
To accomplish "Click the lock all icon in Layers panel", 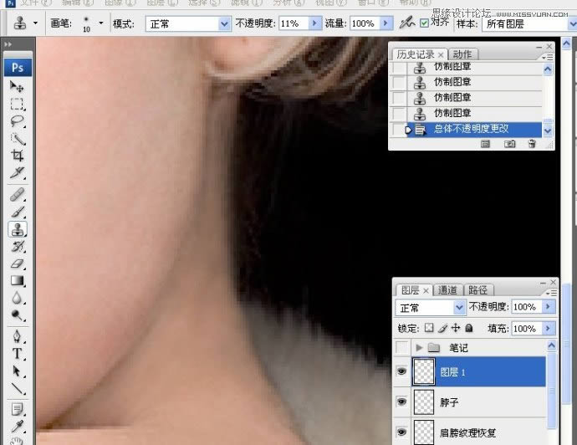I will click(469, 329).
